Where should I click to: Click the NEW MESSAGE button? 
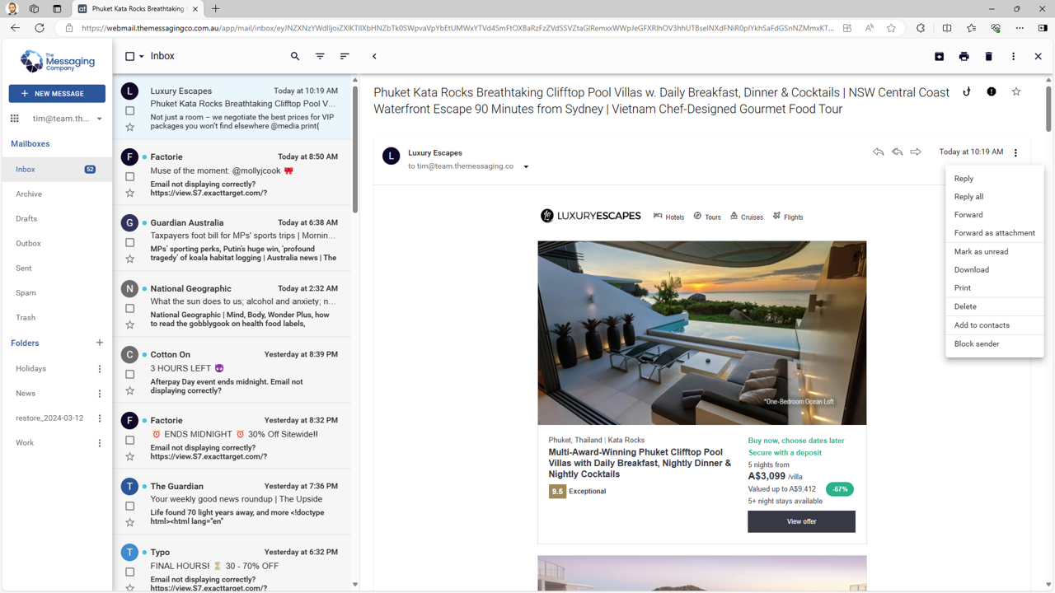pos(57,94)
